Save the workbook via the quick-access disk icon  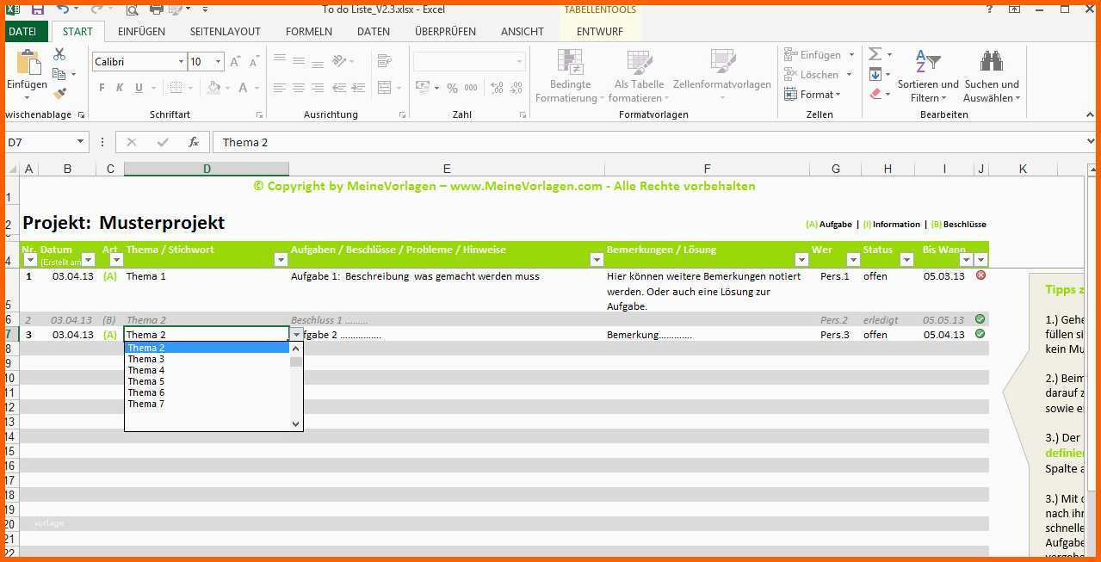coord(37,9)
